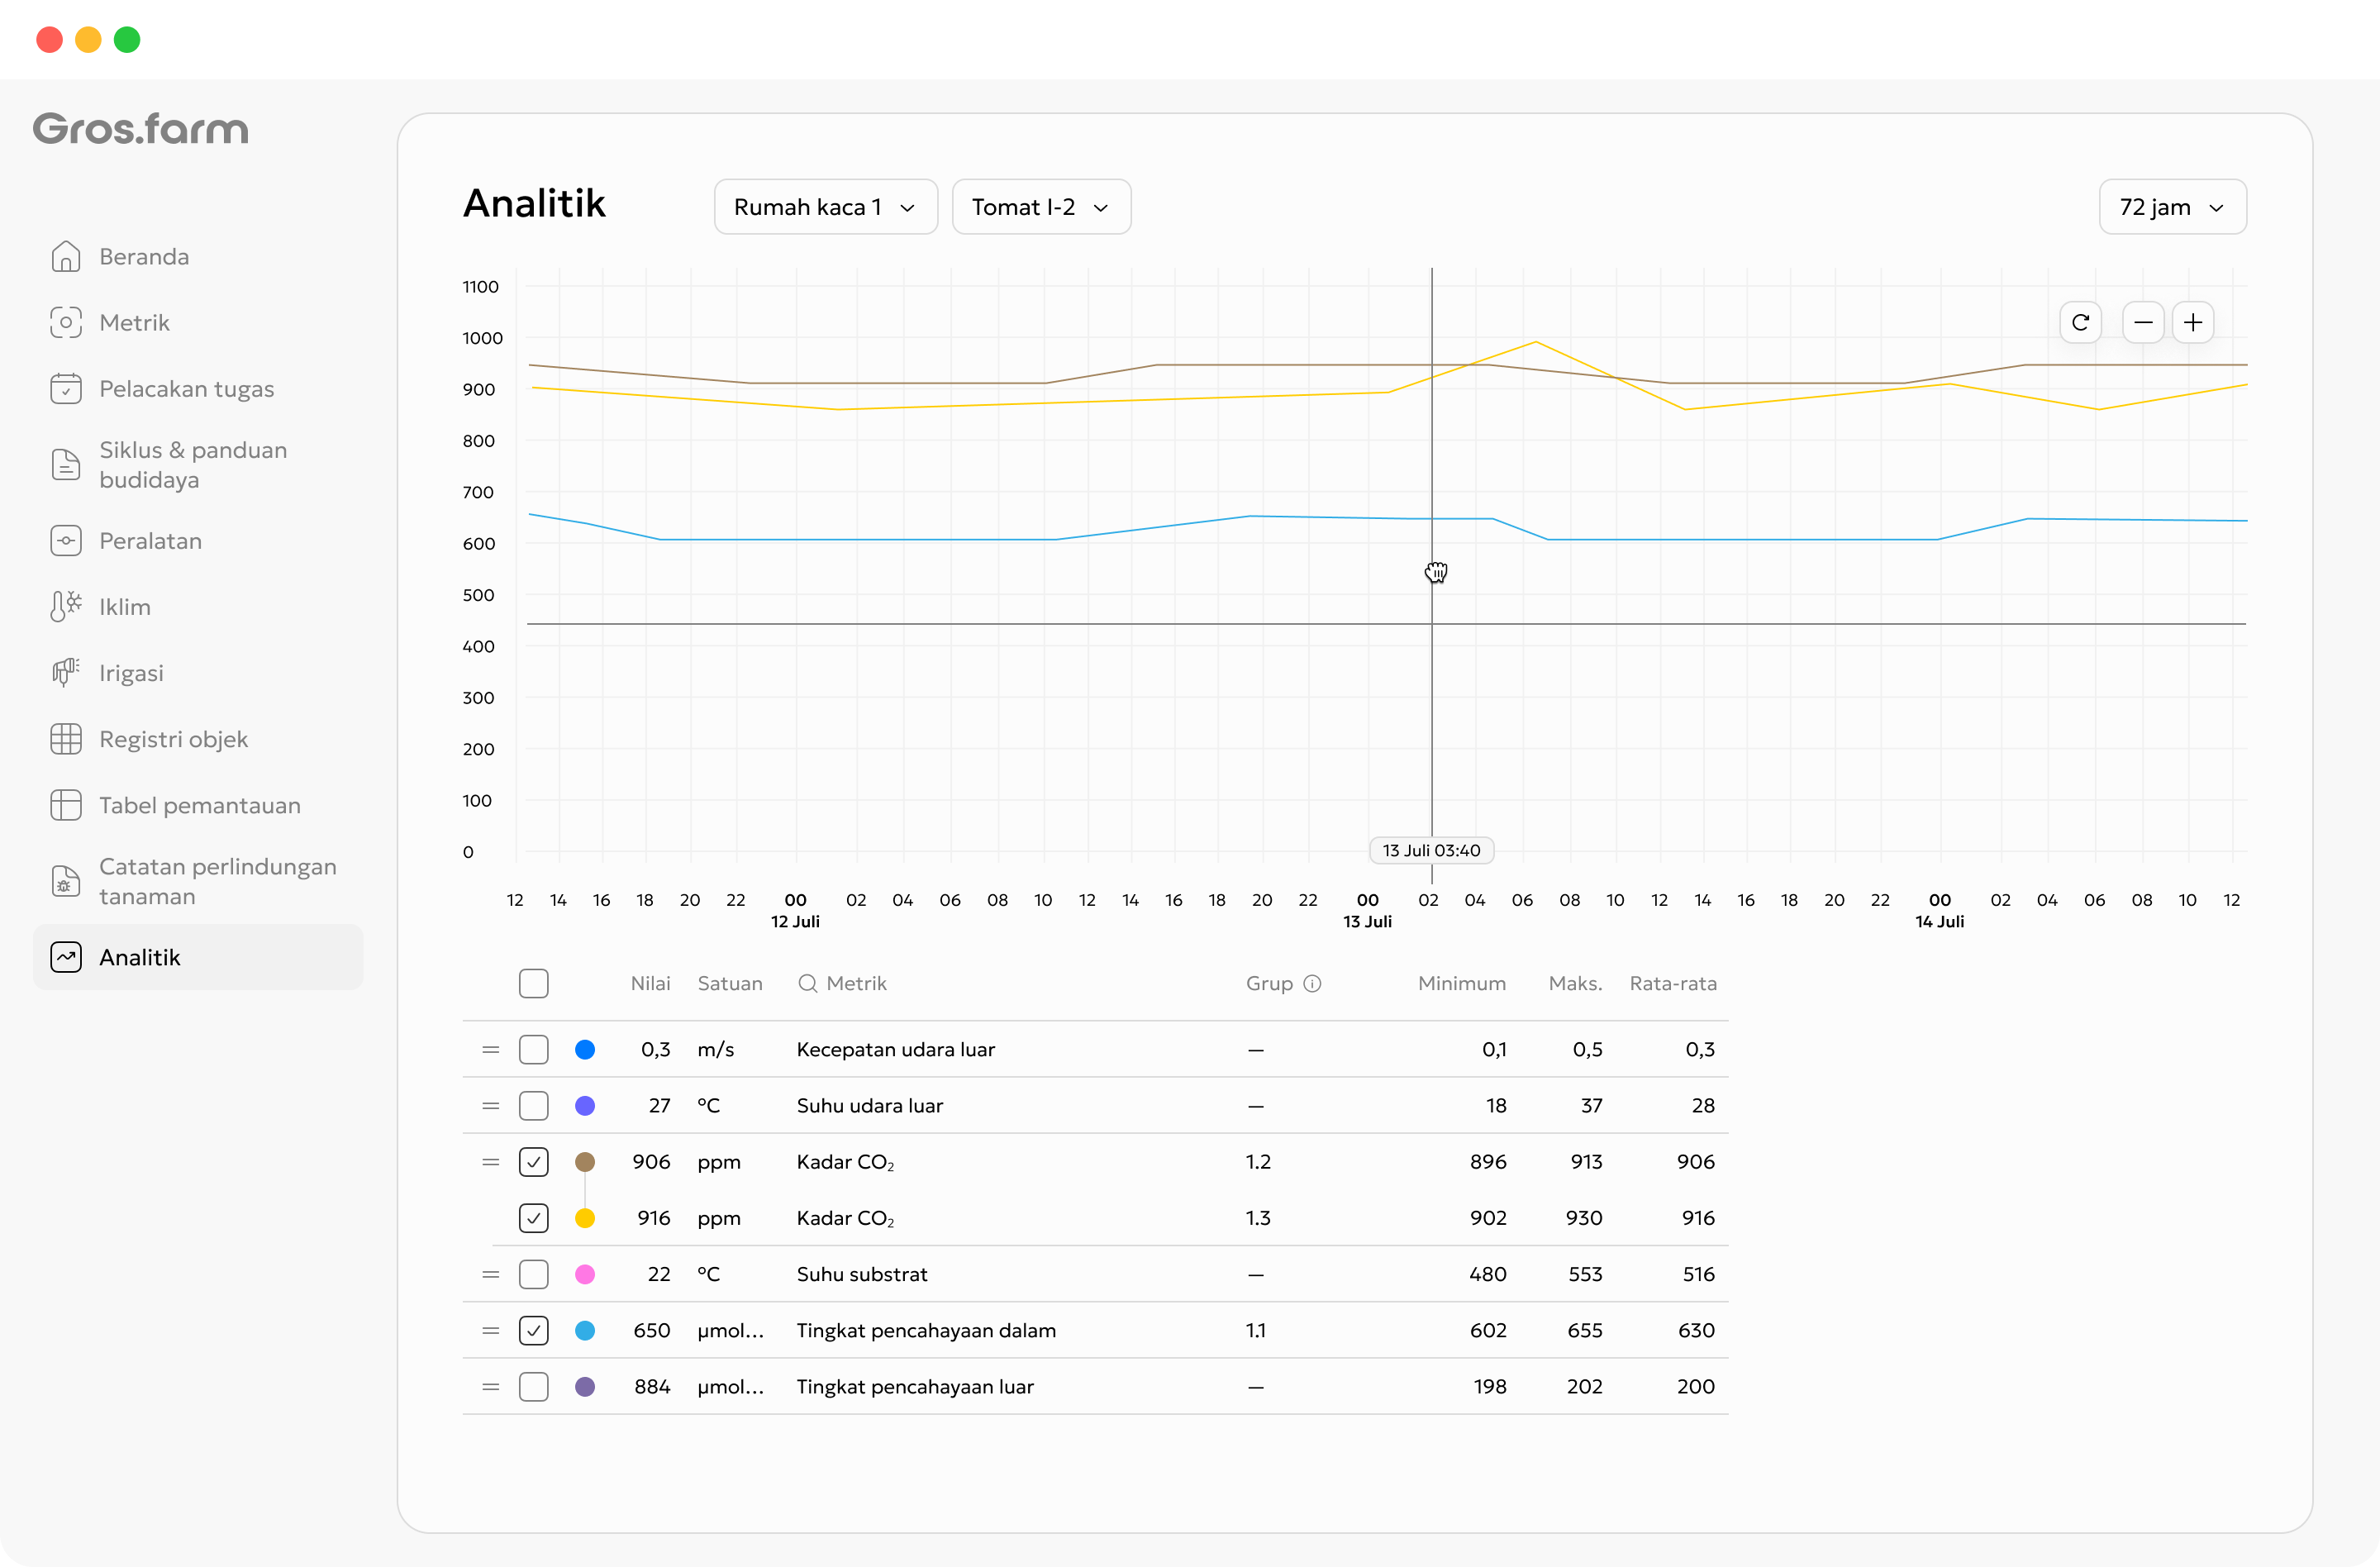Zoom out the chart with minus icon
Image resolution: width=2380 pixels, height=1567 pixels.
pyautogui.click(x=2143, y=323)
